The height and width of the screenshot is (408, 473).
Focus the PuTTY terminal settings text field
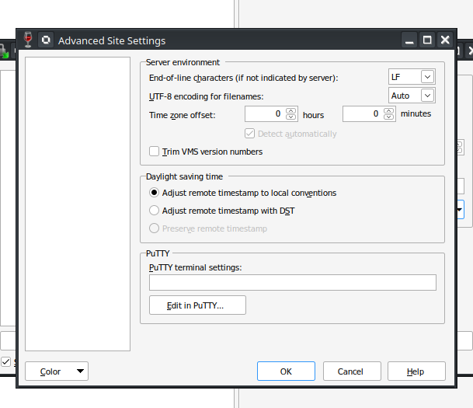coord(292,283)
